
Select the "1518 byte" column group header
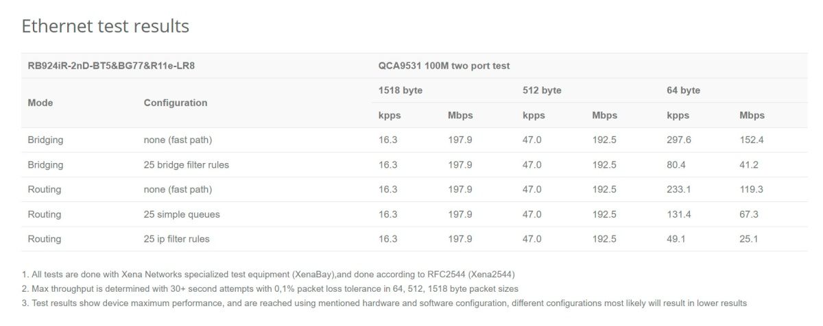[401, 90]
